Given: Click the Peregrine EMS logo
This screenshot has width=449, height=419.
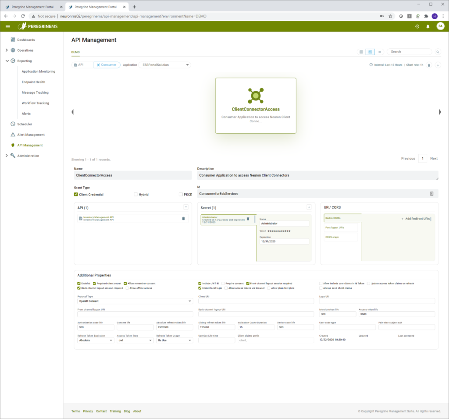Looking at the screenshot, I should (x=38, y=26).
